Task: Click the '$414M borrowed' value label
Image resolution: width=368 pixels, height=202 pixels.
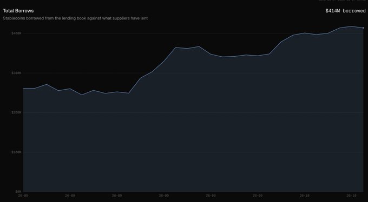Action: [345, 11]
